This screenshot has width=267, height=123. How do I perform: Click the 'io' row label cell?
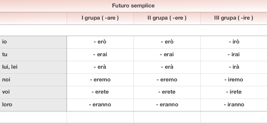[5, 42]
